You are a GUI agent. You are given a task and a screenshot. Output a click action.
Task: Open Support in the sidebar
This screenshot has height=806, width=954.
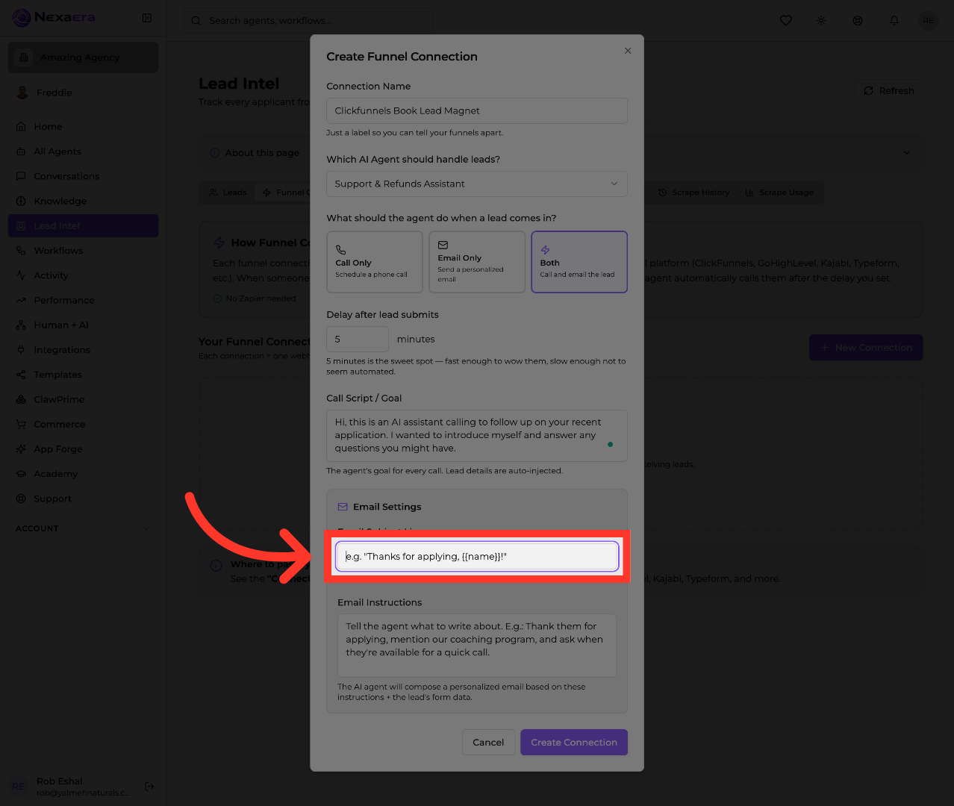pyautogui.click(x=83, y=499)
